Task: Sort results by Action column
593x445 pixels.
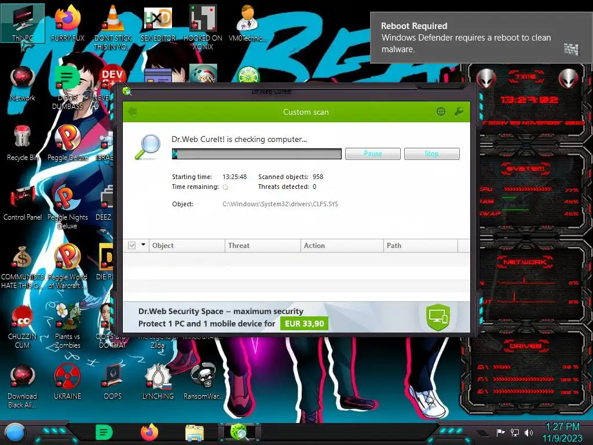Action: [342, 246]
